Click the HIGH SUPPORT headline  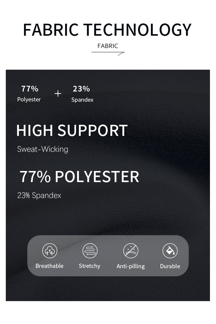click(72, 130)
